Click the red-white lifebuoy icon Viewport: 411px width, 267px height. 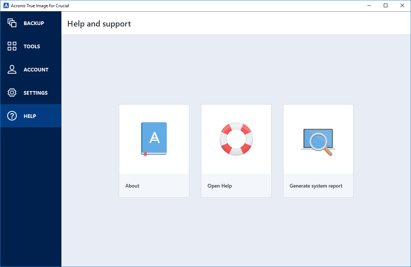tap(236, 139)
